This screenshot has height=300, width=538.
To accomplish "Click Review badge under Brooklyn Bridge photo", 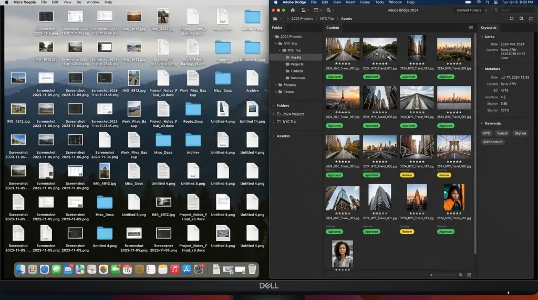I will pyautogui.click(x=444, y=175).
